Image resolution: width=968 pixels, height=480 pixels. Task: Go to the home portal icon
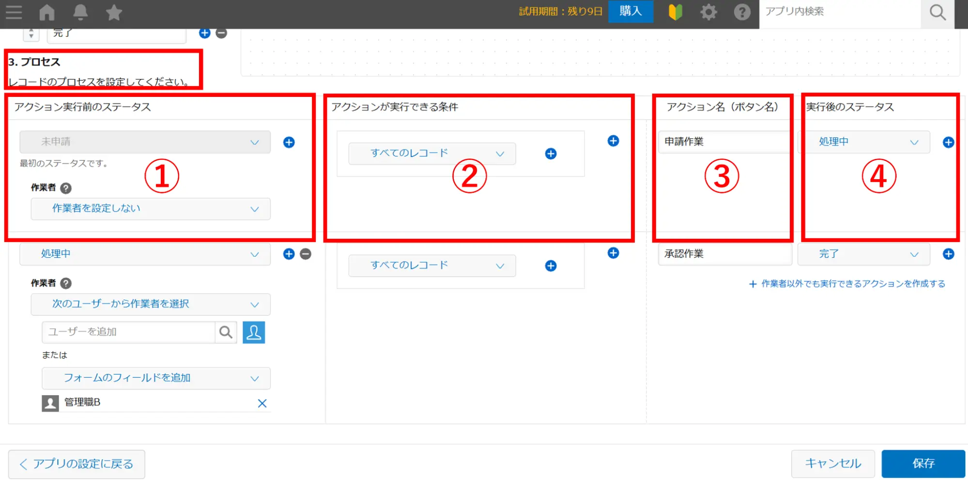47,12
